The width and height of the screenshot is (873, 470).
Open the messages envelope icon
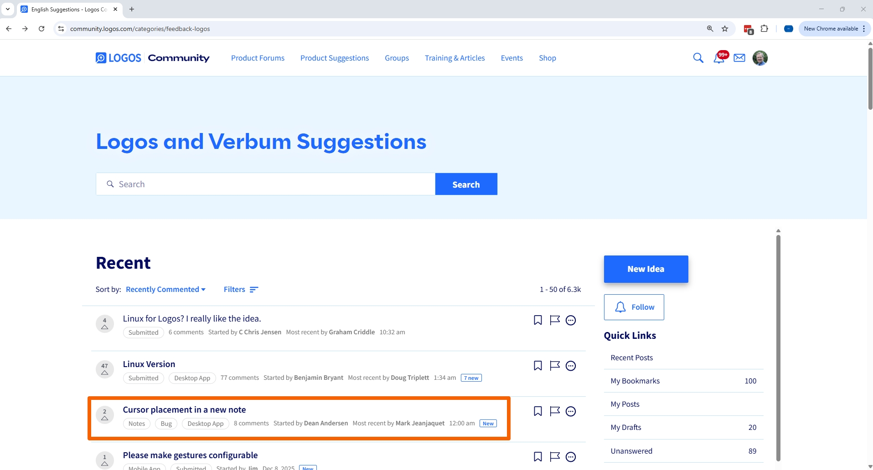(x=739, y=58)
